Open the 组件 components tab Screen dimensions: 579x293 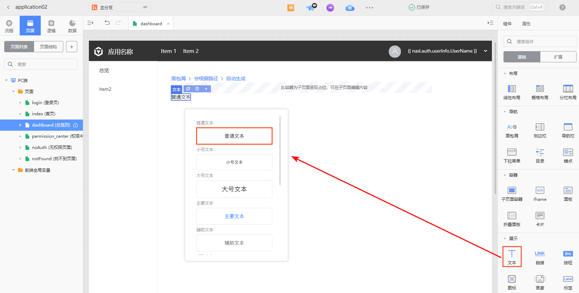tap(507, 24)
